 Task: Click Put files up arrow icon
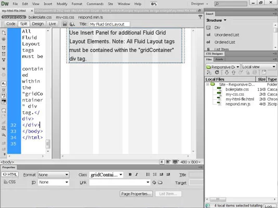234,72
